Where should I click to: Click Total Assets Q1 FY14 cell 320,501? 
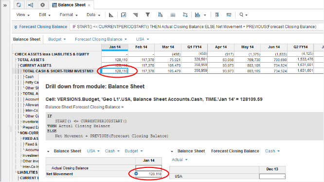(x=195, y=60)
